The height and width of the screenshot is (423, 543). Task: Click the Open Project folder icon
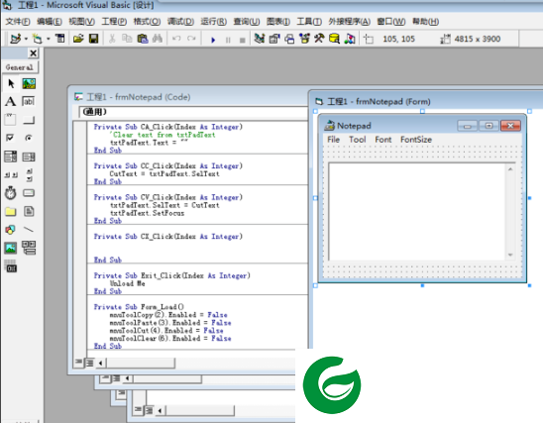78,39
